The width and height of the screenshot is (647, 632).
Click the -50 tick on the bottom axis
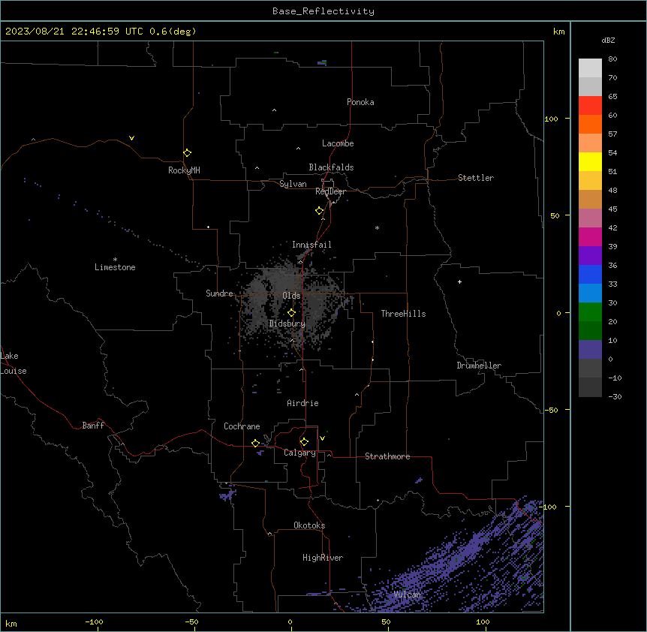coord(192,621)
